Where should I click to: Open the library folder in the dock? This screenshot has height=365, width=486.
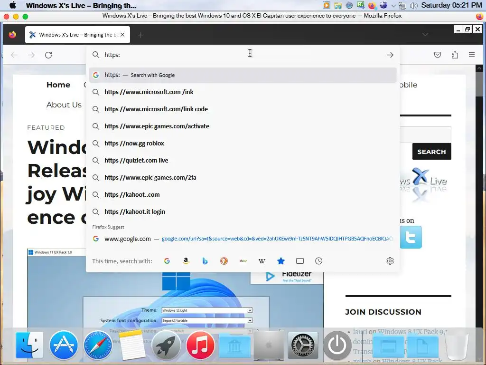[x=234, y=346]
